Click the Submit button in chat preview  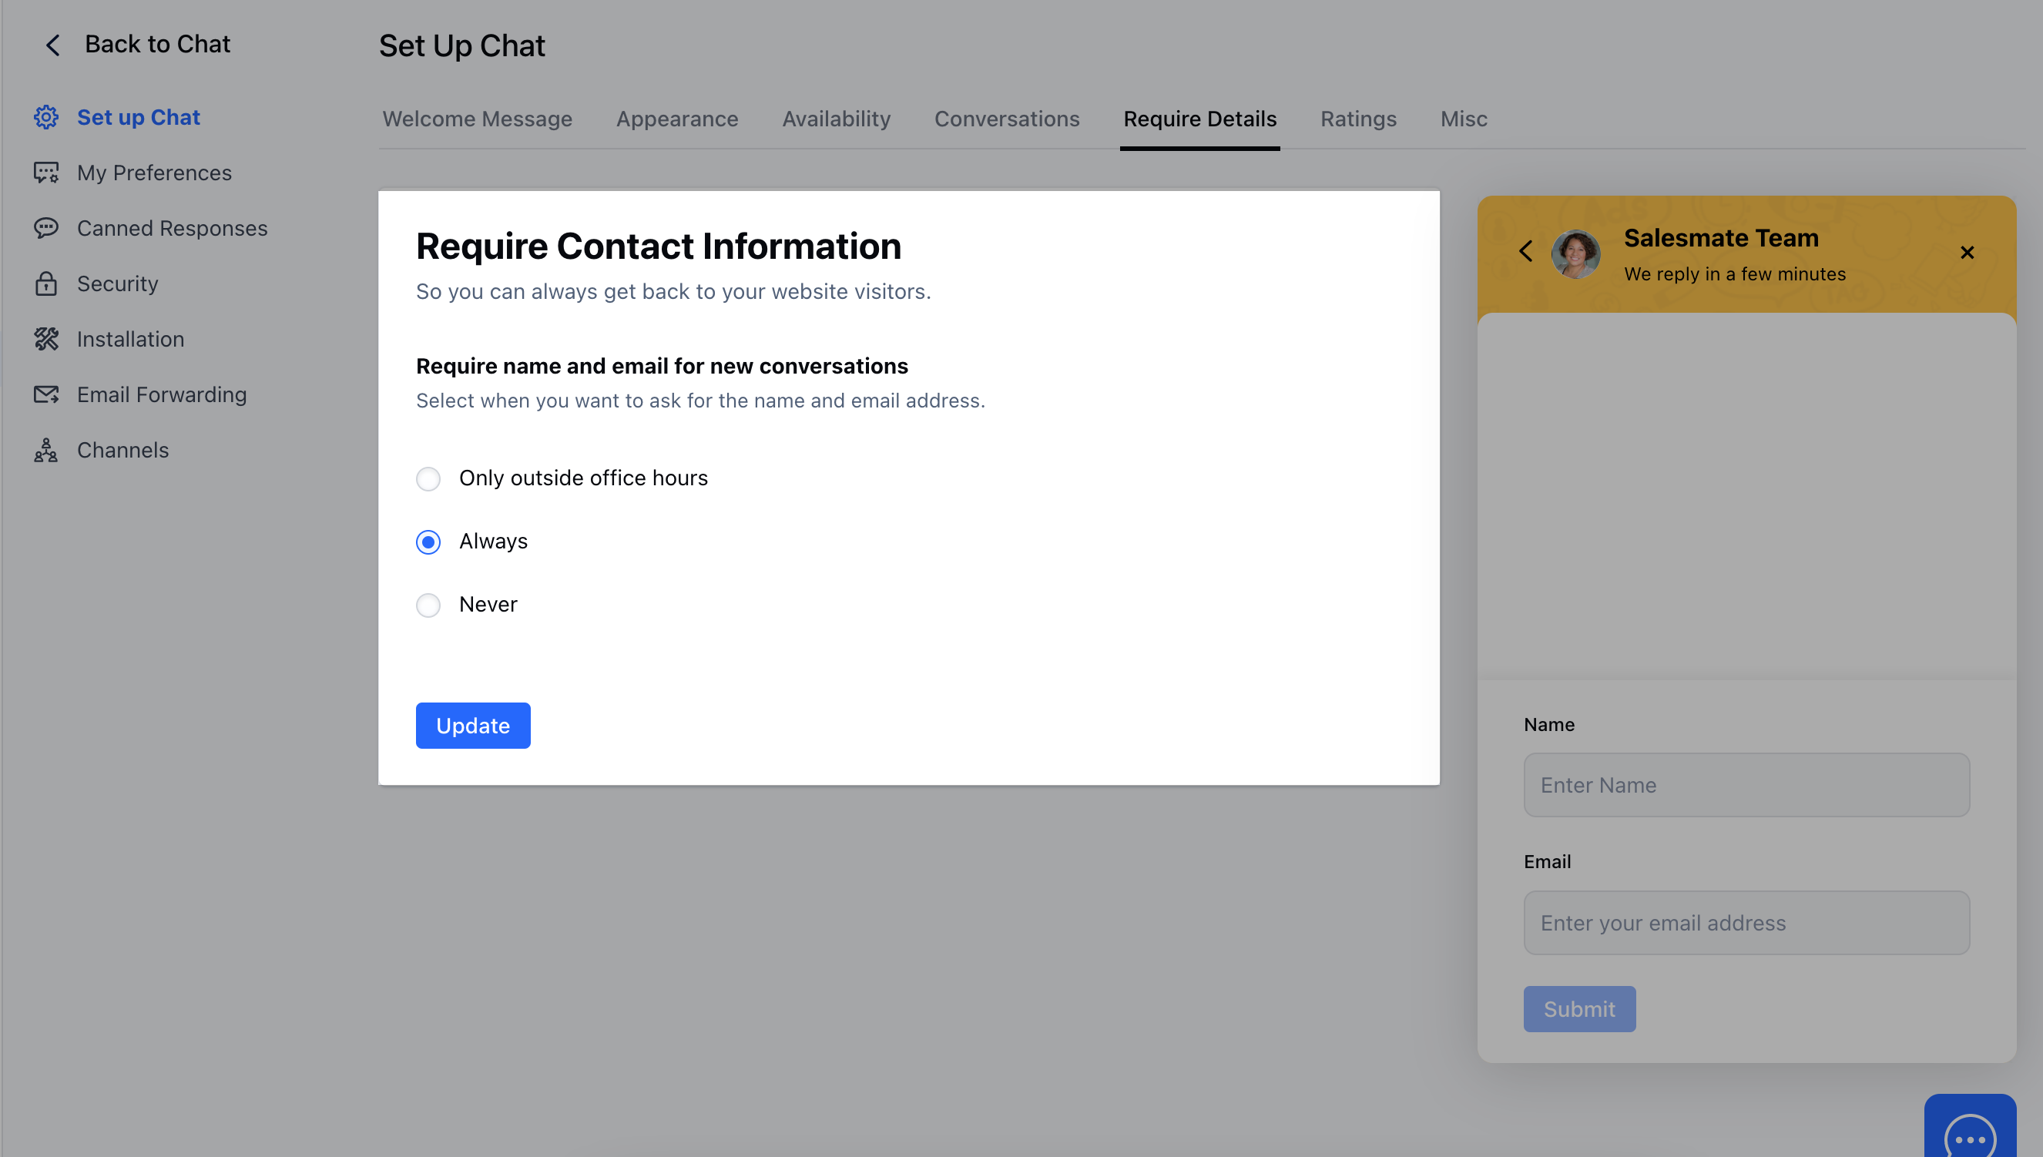1579,1009
